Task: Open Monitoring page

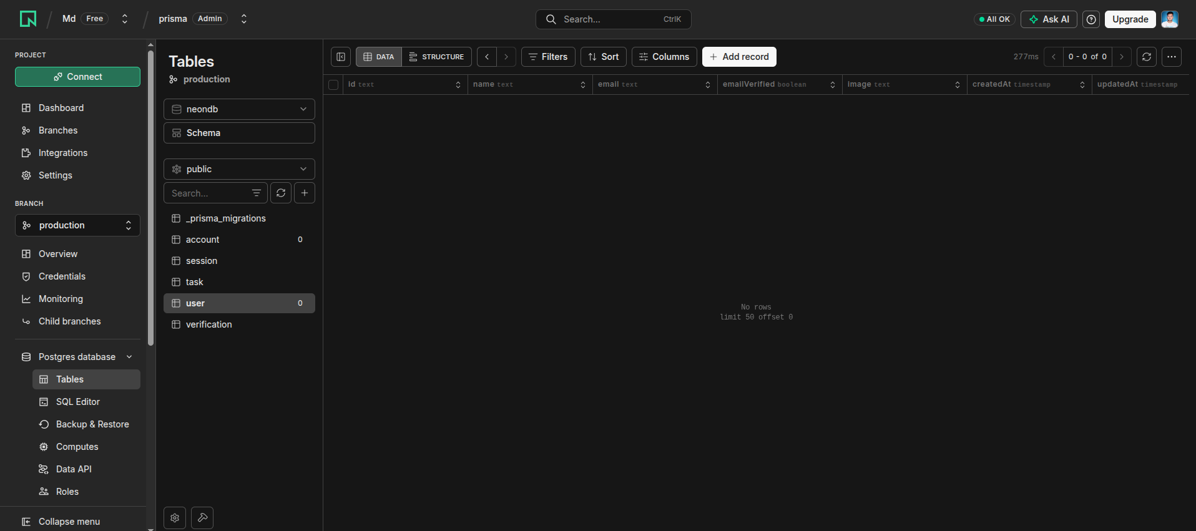Action: tap(77, 299)
